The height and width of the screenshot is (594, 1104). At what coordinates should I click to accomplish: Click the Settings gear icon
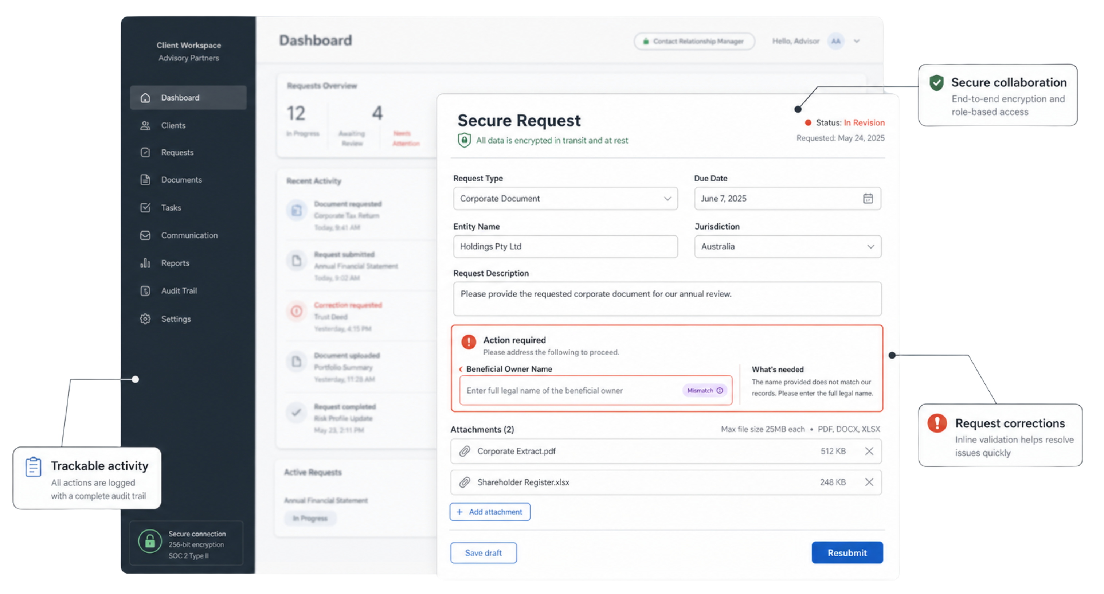pyautogui.click(x=145, y=319)
